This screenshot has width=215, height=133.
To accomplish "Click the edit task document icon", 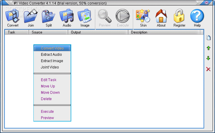I will [208, 38].
